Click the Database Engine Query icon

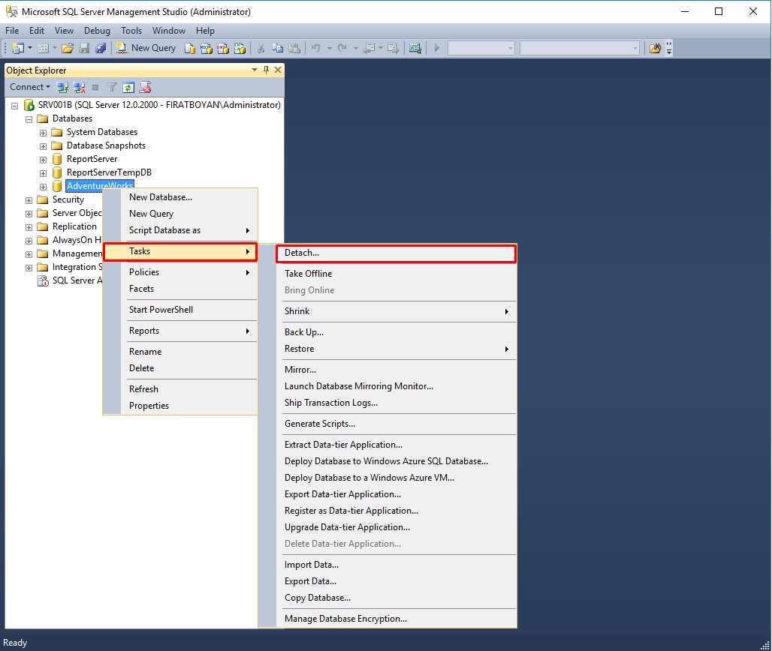[x=189, y=48]
